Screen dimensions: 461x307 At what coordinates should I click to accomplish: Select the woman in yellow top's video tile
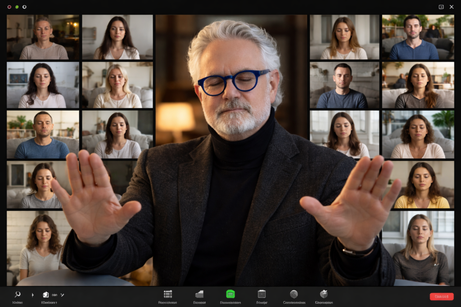(422, 185)
